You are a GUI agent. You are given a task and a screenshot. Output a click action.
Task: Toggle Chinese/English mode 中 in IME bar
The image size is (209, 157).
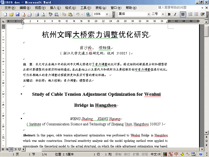click(x=176, y=154)
